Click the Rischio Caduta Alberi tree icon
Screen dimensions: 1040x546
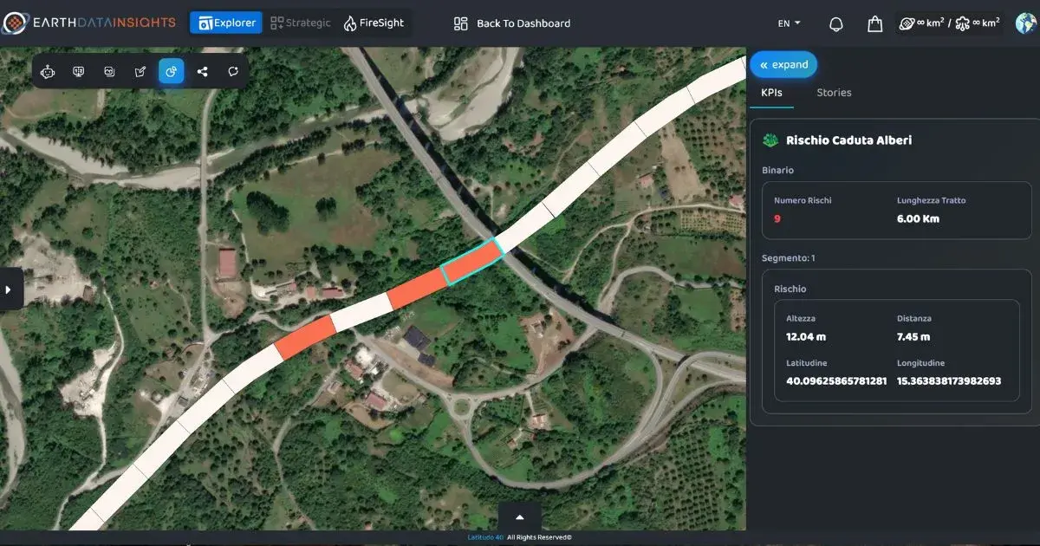click(x=769, y=140)
